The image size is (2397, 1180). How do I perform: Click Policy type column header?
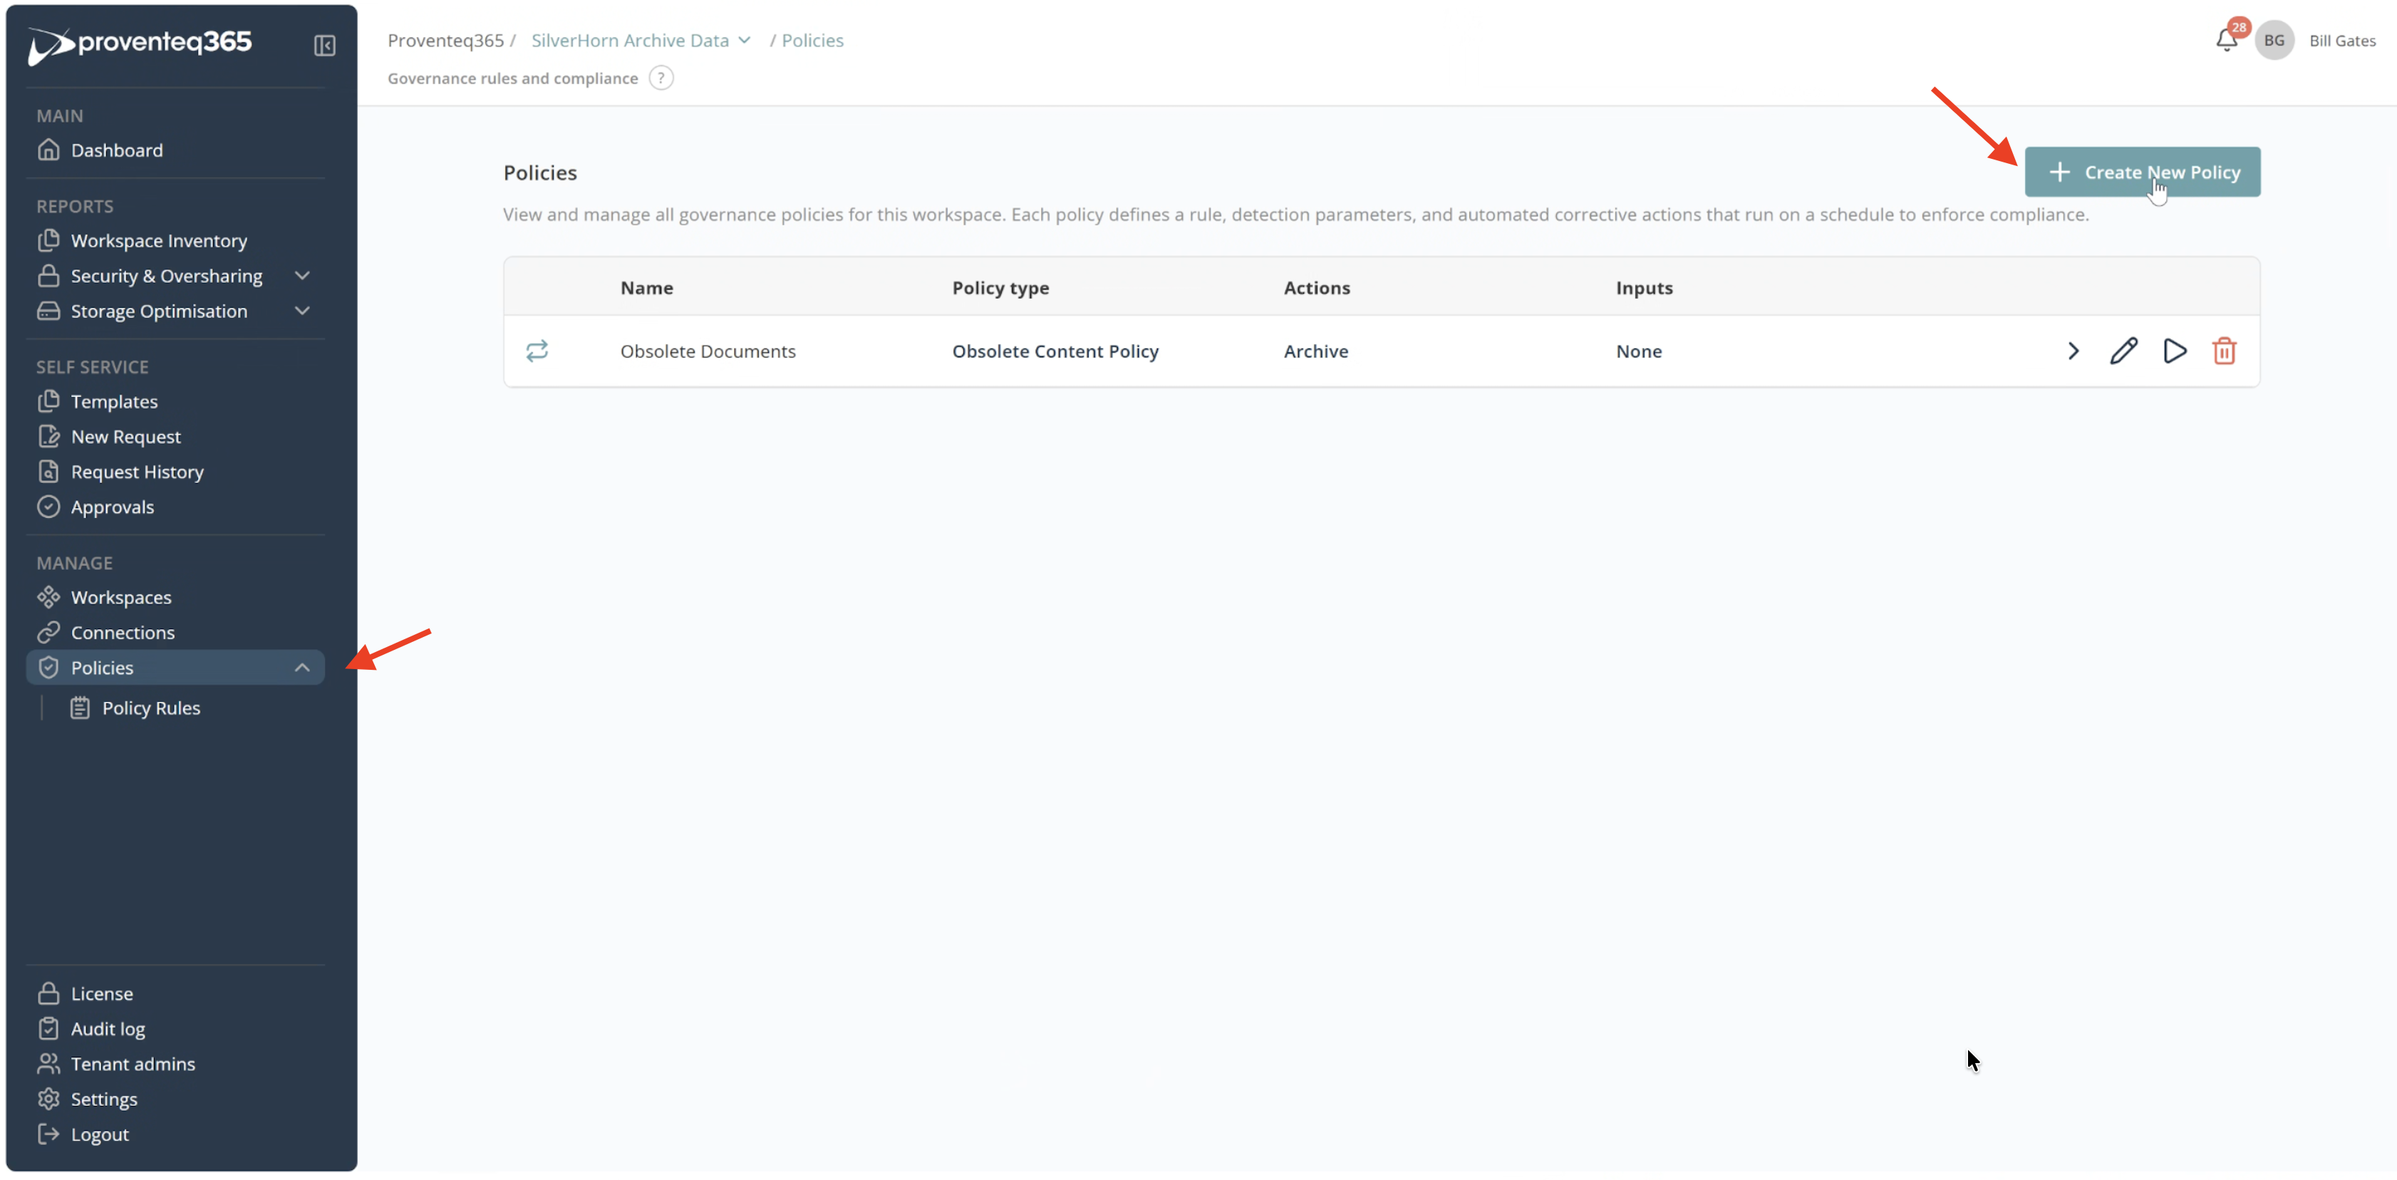(x=1000, y=288)
